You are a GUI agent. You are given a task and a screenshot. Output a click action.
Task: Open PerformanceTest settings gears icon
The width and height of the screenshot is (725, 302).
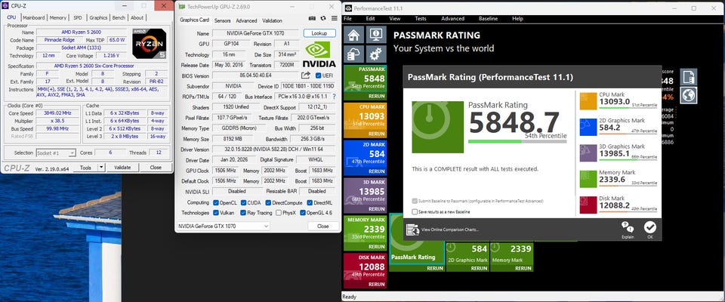(376, 54)
